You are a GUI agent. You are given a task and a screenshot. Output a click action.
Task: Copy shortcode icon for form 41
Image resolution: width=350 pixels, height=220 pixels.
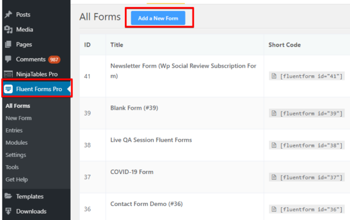click(x=274, y=76)
